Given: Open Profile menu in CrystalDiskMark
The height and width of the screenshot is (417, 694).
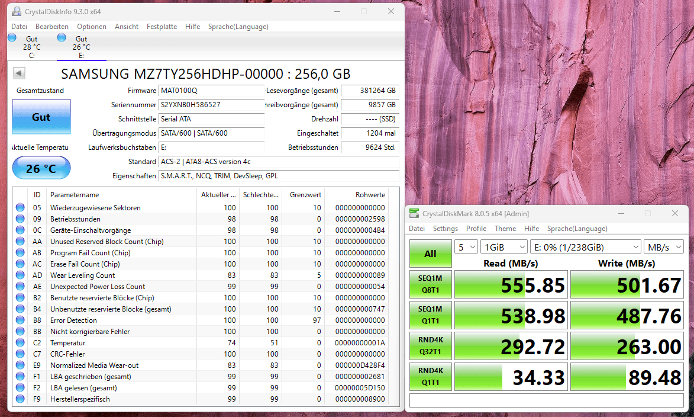Looking at the screenshot, I should click(x=476, y=229).
